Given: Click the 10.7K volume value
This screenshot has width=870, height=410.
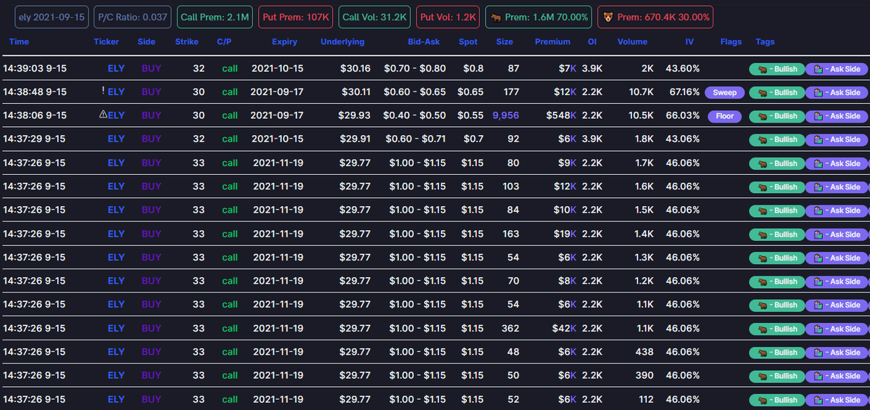Looking at the screenshot, I should point(642,92).
